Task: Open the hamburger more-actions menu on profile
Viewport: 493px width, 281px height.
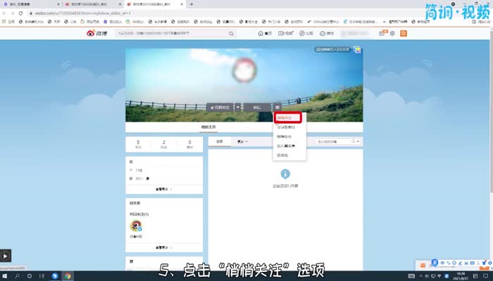Action: point(277,107)
